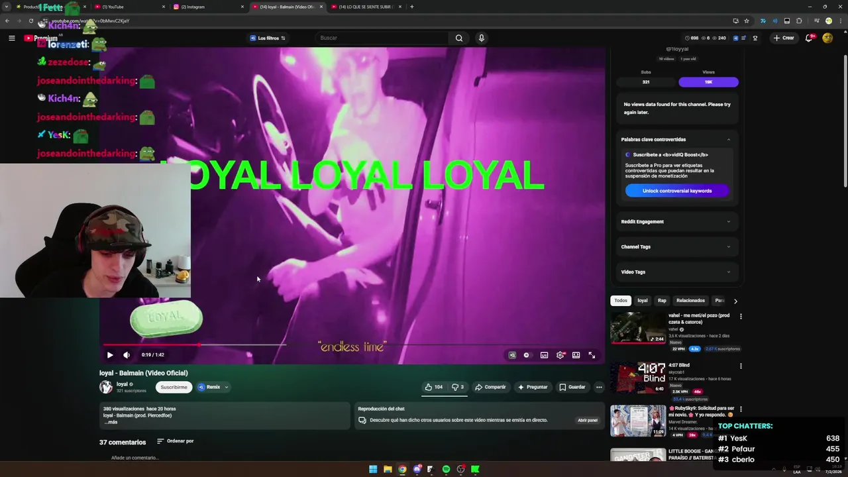
Task: Expand the Video Tags section
Action: pos(676,272)
